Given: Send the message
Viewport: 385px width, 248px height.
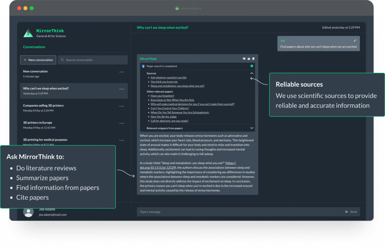Looking at the screenshot, I should (351, 212).
